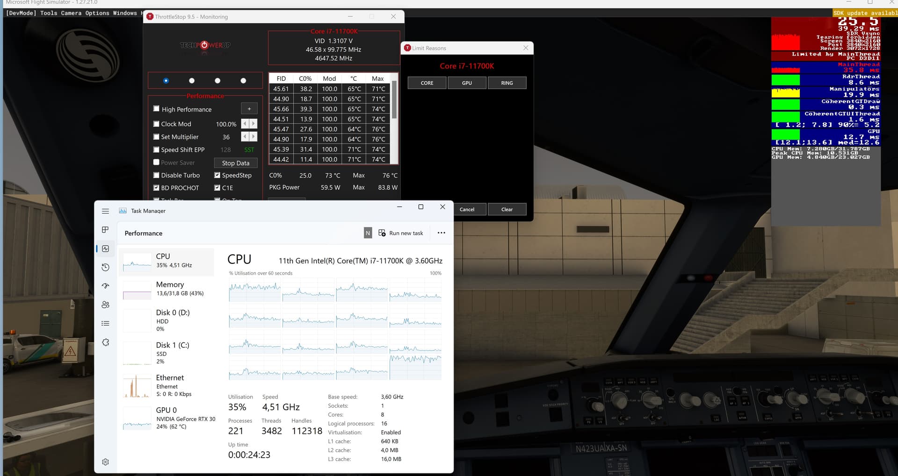Open Startup apps page icon

coord(105,286)
